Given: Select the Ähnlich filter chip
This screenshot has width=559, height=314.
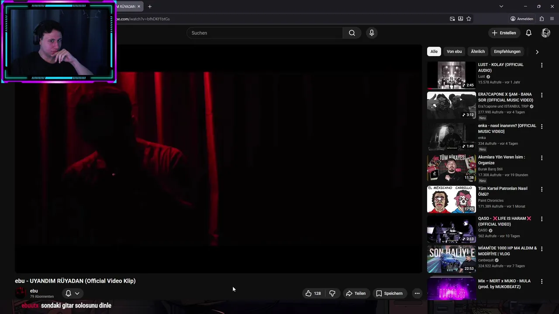Looking at the screenshot, I should pos(478,51).
